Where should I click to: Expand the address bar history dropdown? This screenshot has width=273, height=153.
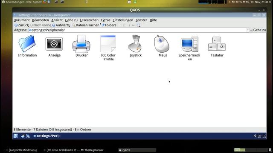(x=248, y=30)
